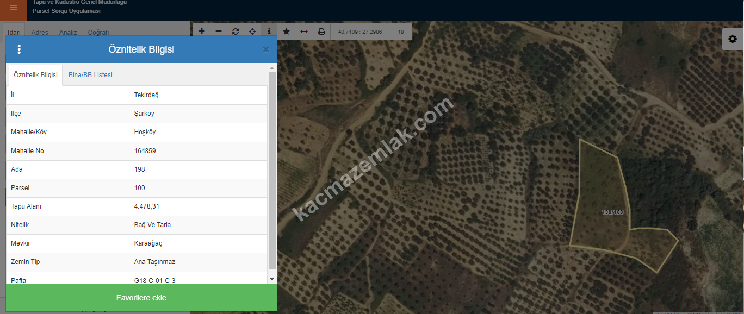Open the Analiz tab
This screenshot has height=314, width=744.
tap(68, 33)
